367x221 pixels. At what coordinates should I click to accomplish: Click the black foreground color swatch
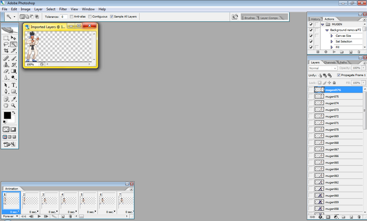click(7, 115)
